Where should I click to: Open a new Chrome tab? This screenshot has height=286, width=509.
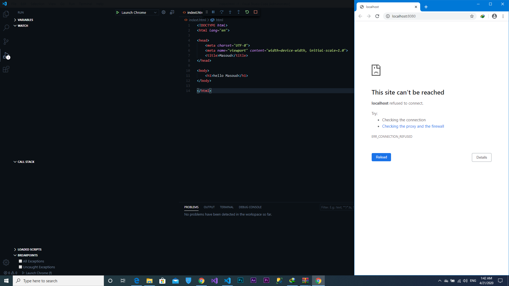[x=426, y=7]
